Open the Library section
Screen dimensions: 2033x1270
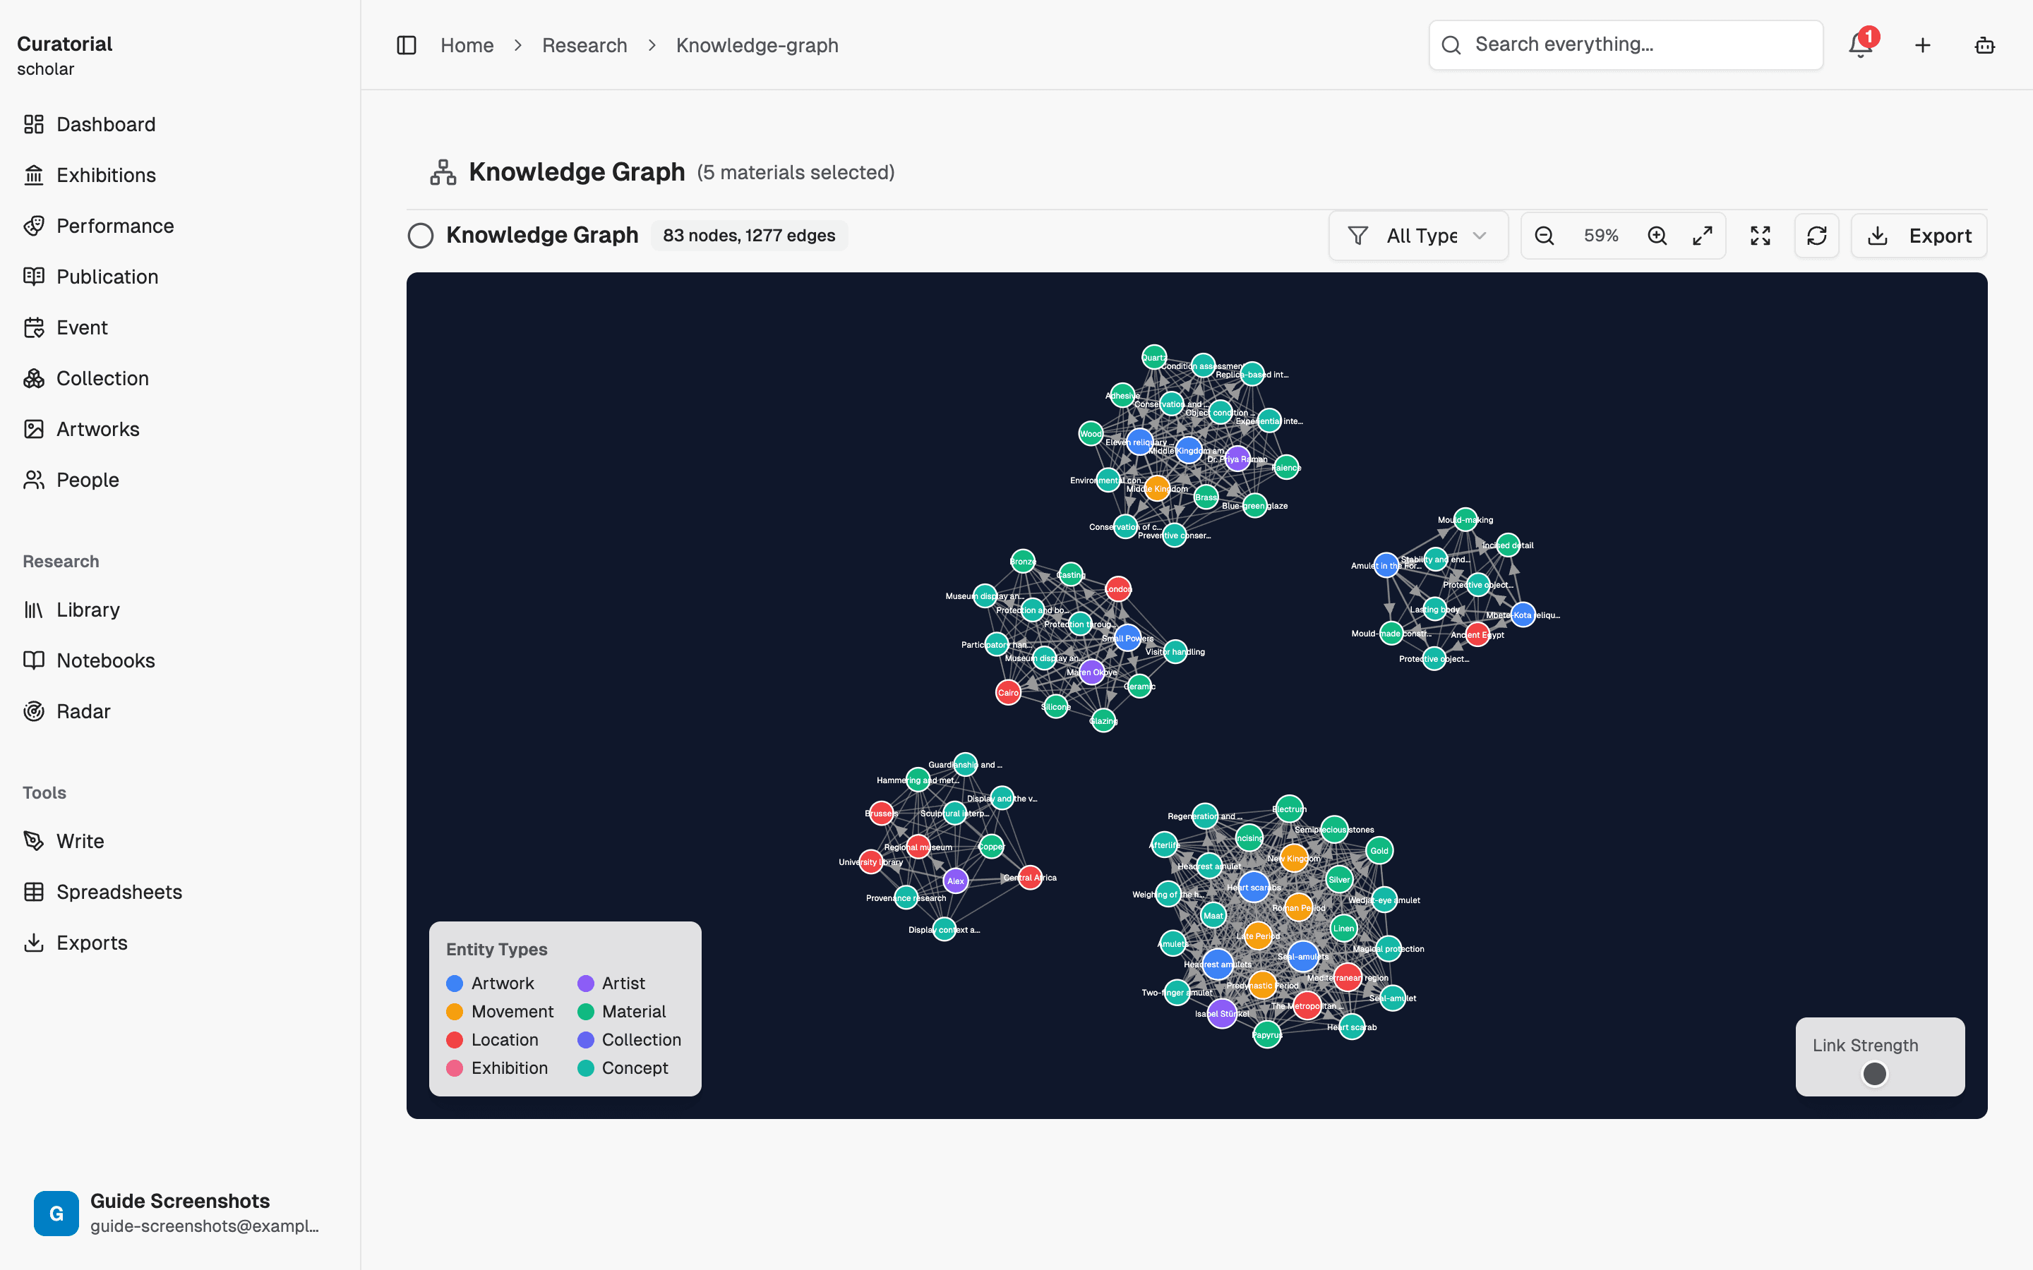(x=71, y=610)
